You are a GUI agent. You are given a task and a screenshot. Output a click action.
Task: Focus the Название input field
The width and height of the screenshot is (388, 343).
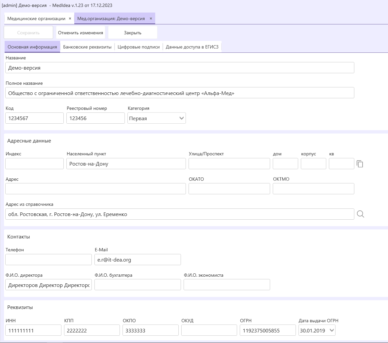pyautogui.click(x=180, y=68)
